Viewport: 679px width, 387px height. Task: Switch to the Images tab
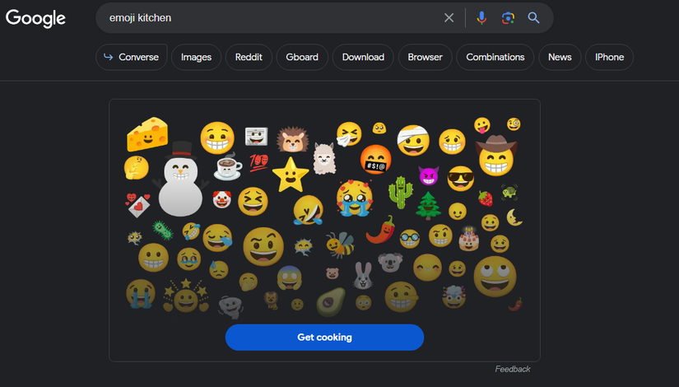196,57
